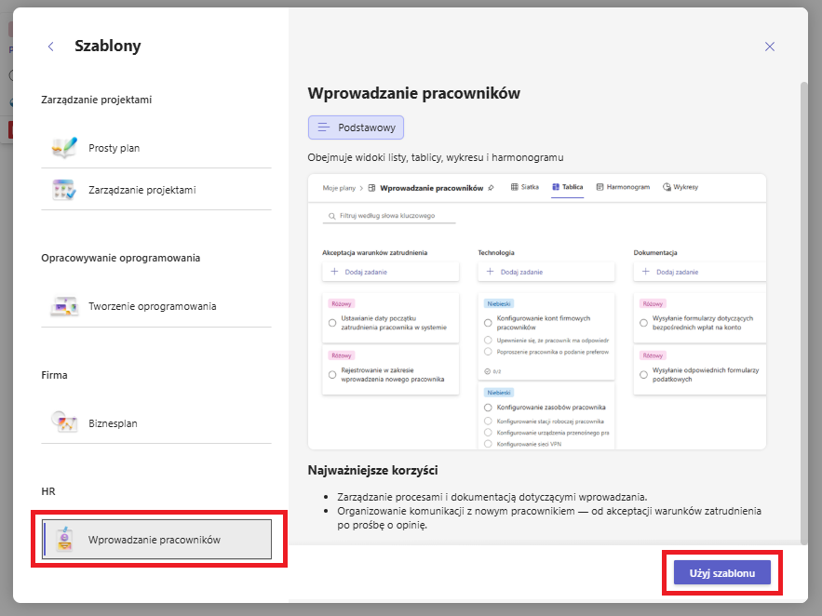Screen dimensions: 822x616
Task: Click the Prosty plan template icon
Action: click(64, 147)
